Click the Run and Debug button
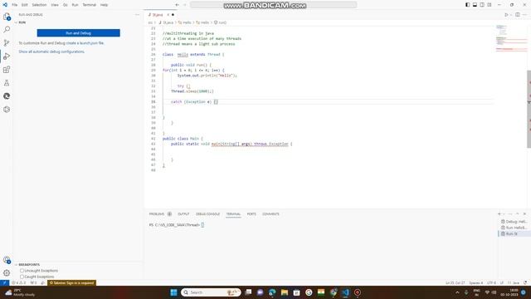Image resolution: width=531 pixels, height=299 pixels. click(x=79, y=33)
